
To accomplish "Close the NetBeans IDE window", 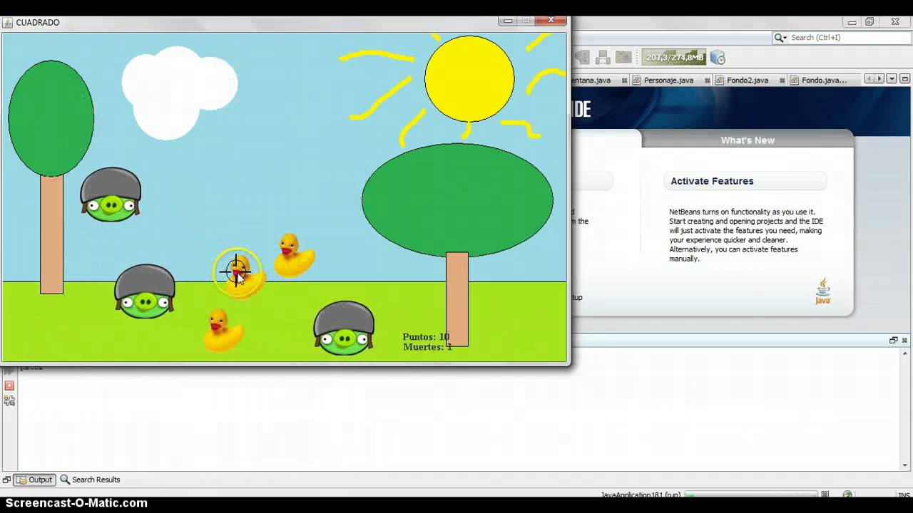I will point(895,22).
